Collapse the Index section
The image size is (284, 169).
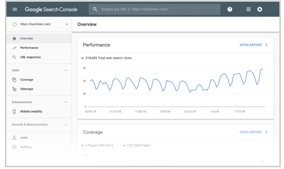click(x=66, y=70)
